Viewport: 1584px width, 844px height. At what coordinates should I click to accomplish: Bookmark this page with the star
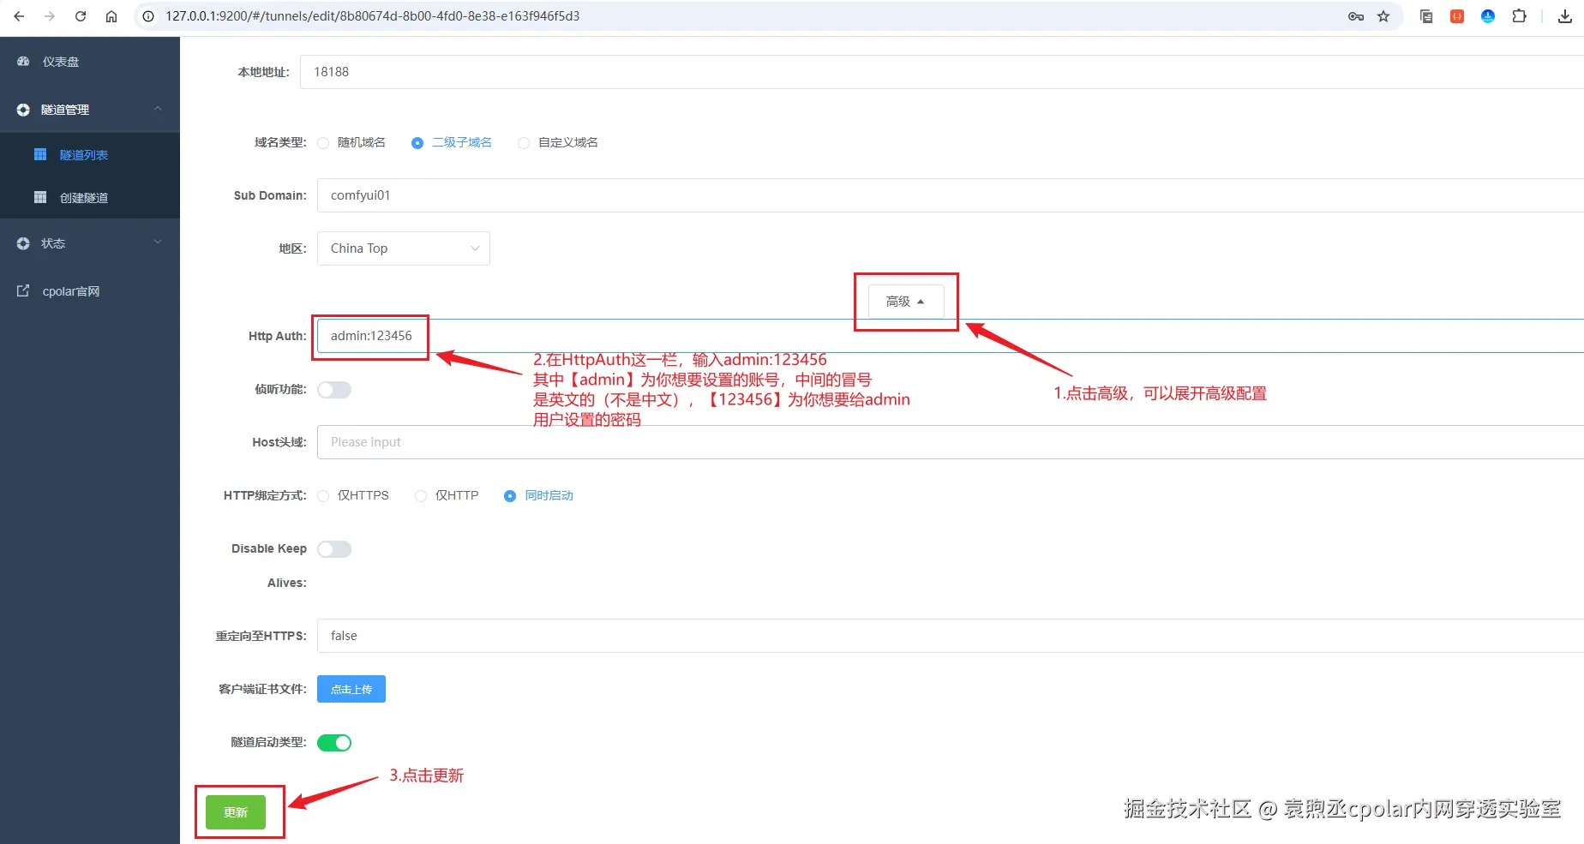tap(1383, 16)
